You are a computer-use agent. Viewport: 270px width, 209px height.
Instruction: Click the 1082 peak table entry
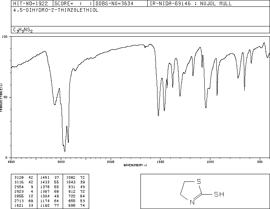pos(76,177)
